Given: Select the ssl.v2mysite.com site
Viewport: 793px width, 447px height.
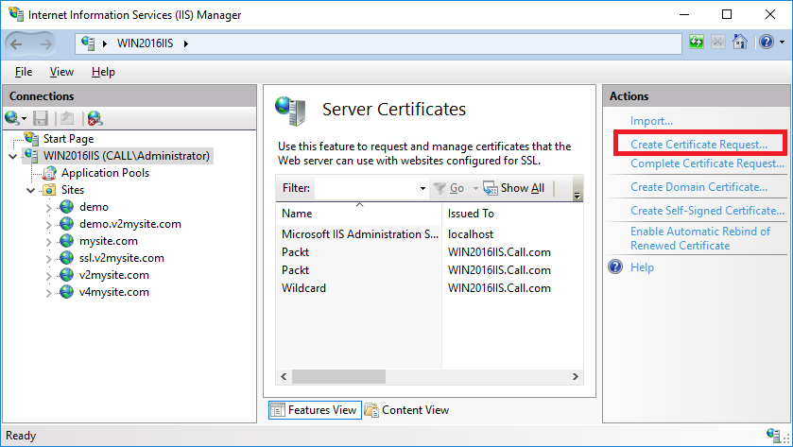Looking at the screenshot, I should click(x=121, y=258).
